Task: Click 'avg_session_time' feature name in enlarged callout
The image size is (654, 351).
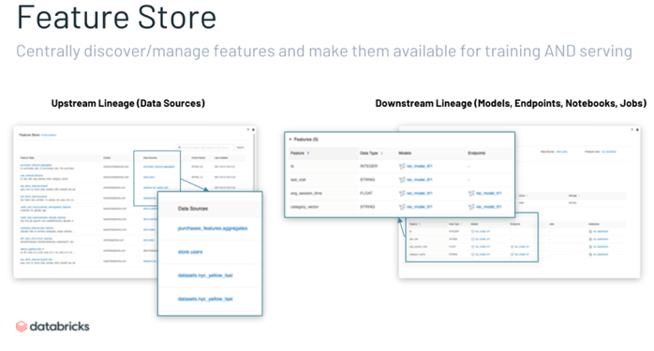Action: 306,194
